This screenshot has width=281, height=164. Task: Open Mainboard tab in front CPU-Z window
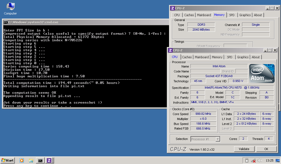[x=202, y=57]
